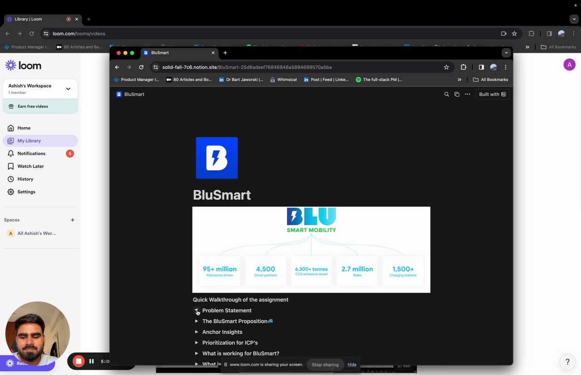
Task: Select the Library | Loom browser tab
Action: pos(42,19)
